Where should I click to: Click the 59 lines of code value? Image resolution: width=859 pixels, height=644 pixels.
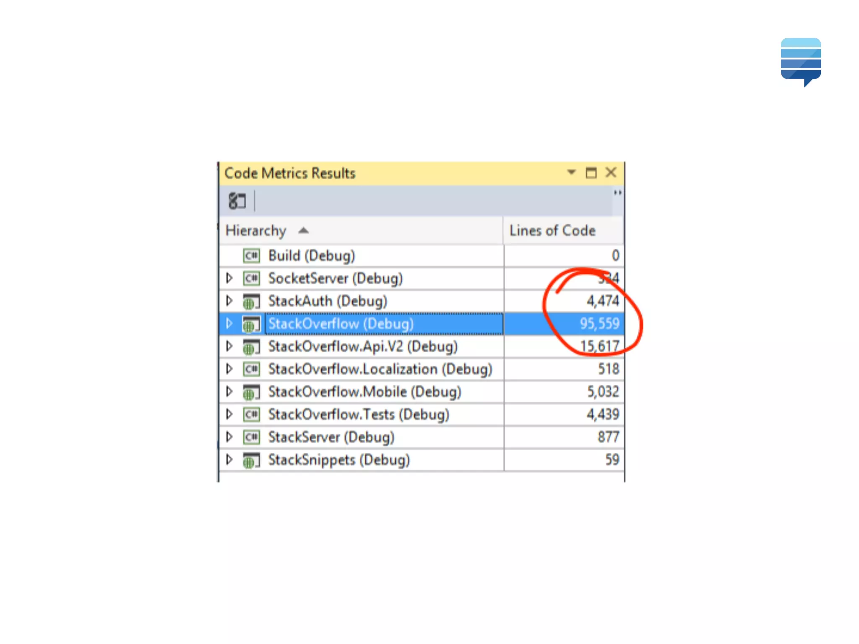click(612, 459)
